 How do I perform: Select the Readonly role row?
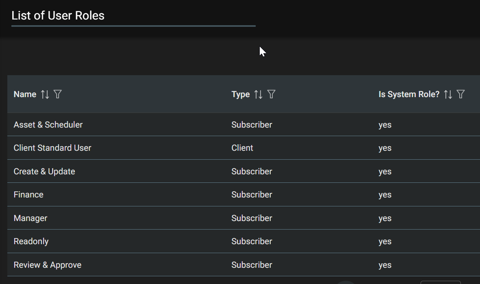(31, 241)
